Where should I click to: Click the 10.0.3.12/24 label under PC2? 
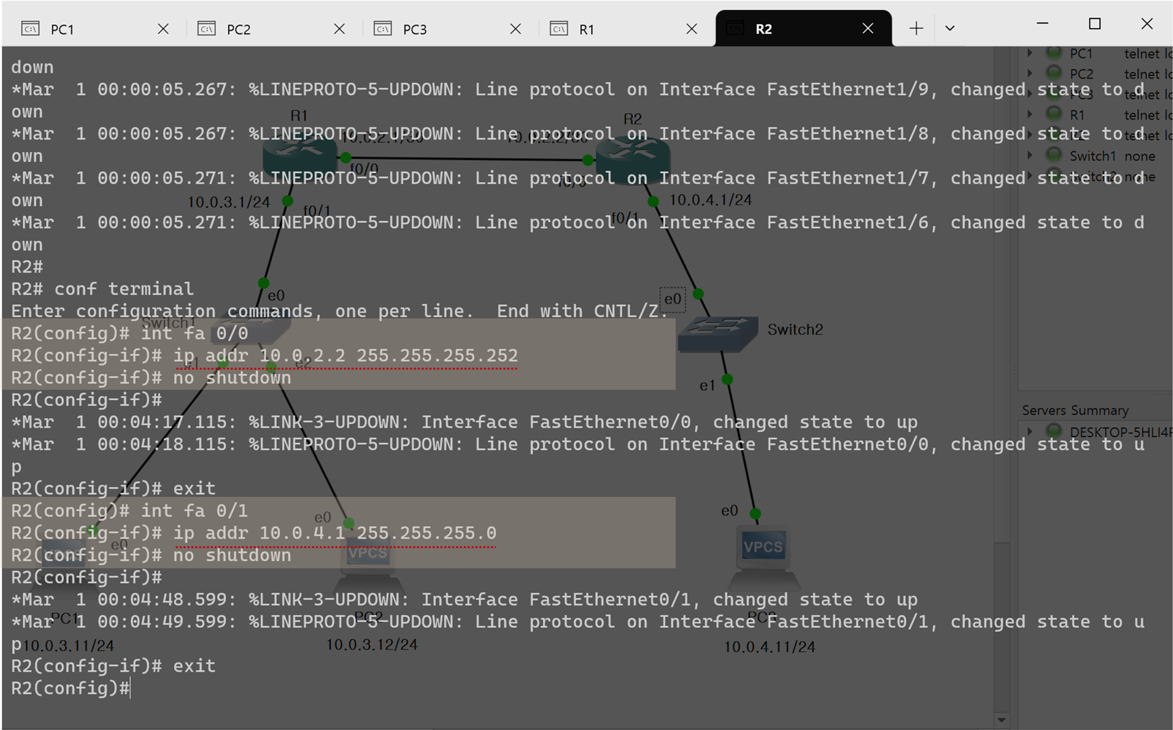point(372,644)
